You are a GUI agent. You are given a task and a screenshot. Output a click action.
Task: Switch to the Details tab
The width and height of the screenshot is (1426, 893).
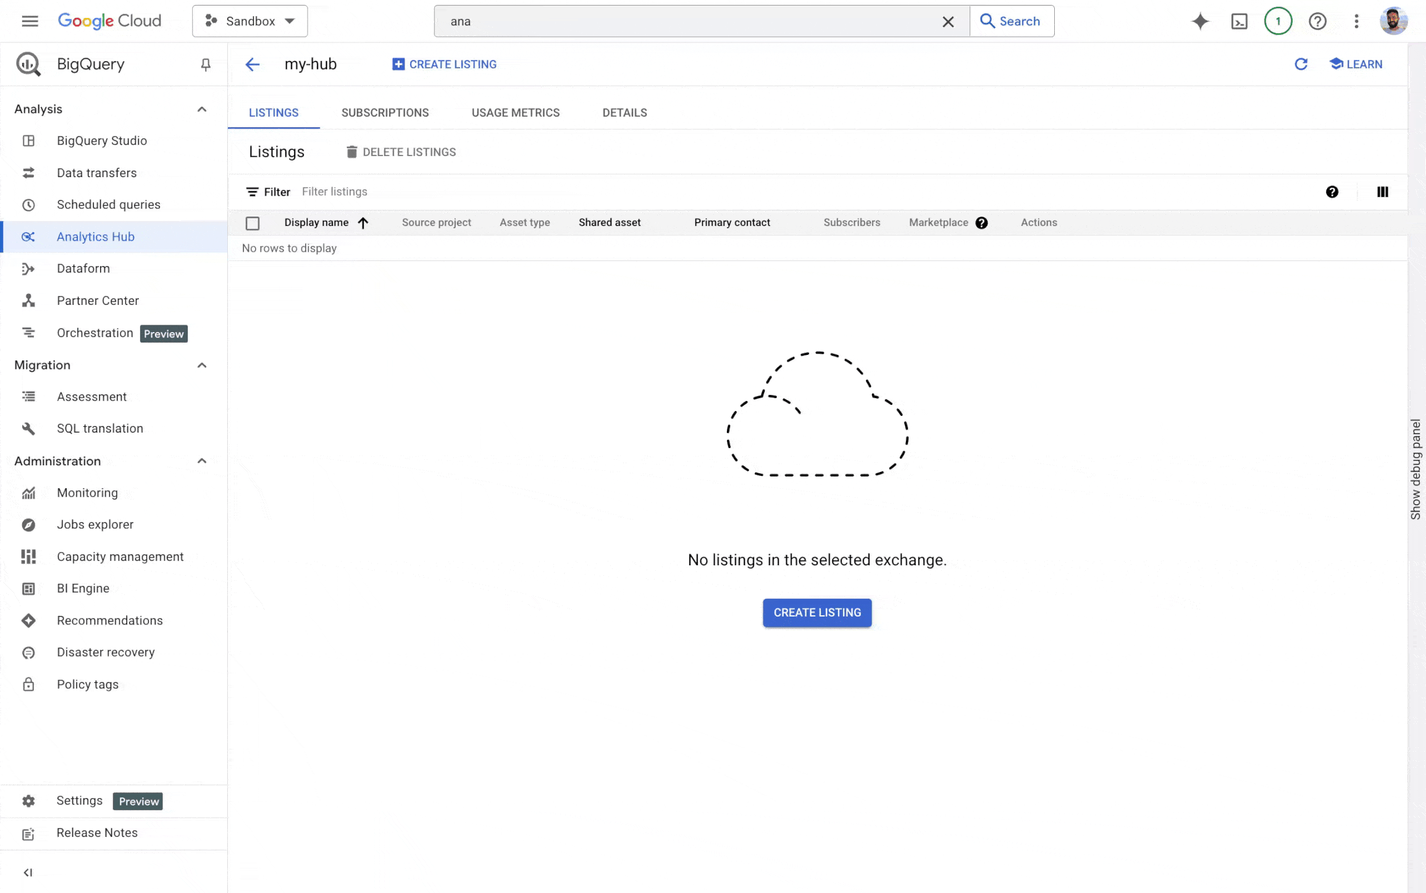[x=624, y=113]
